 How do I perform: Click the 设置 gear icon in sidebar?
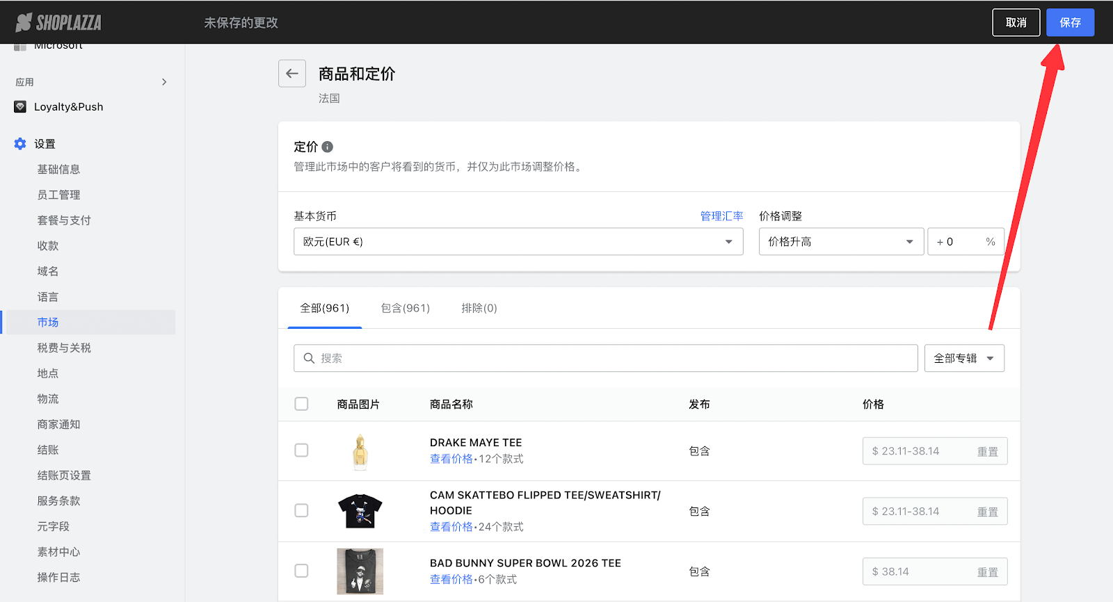point(20,144)
